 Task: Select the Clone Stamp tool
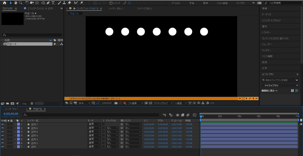tap(64, 3)
